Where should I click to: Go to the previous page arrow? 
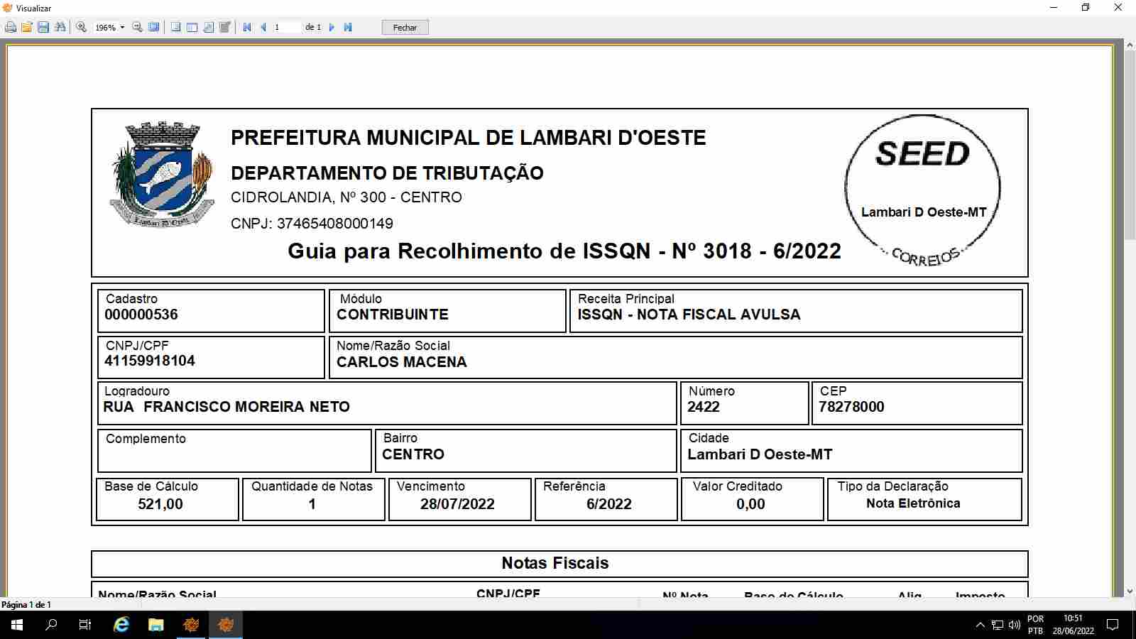[263, 28]
